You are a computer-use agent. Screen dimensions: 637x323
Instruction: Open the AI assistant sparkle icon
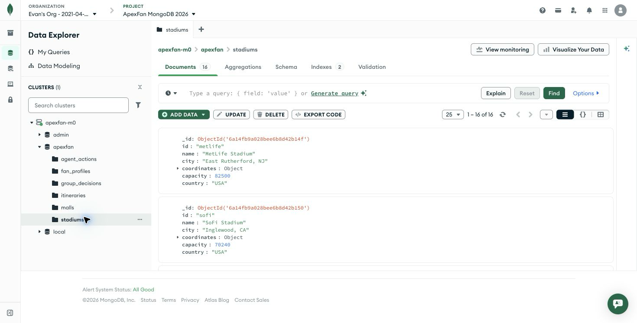click(x=627, y=48)
